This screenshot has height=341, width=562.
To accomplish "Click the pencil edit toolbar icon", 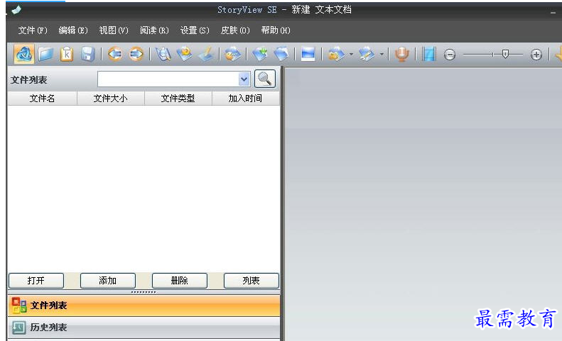I will [207, 55].
